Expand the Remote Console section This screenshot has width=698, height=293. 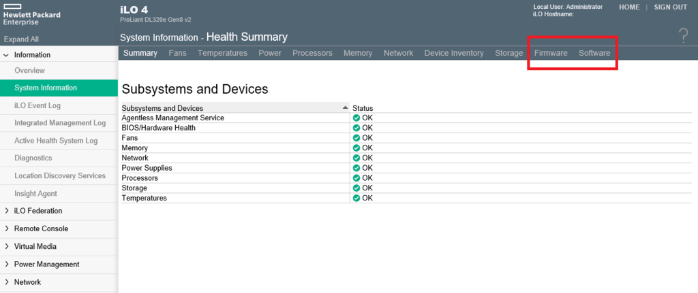point(6,228)
